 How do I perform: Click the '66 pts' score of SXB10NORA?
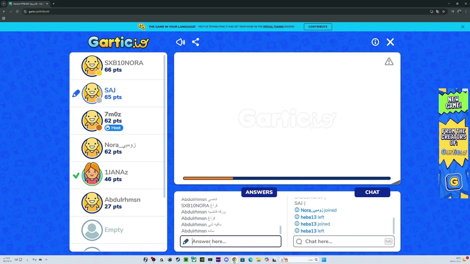click(113, 70)
